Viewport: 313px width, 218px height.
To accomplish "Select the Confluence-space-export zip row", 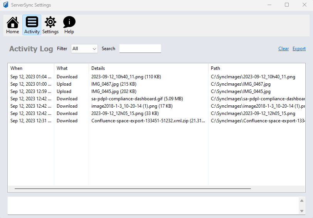I will pos(148,121).
